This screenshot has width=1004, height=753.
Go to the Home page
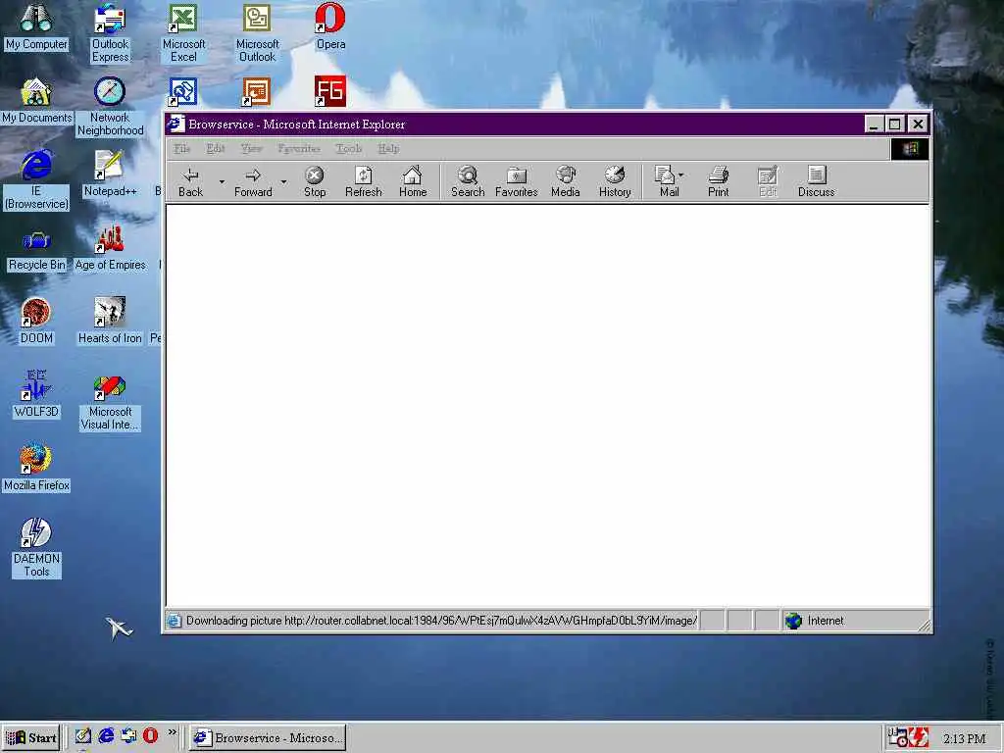[413, 181]
